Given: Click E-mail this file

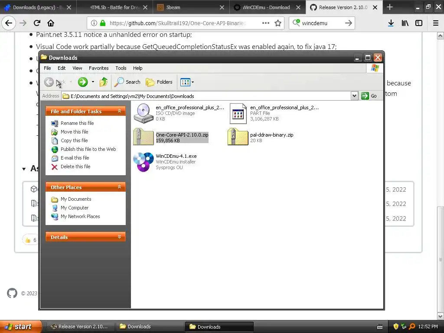Looking at the screenshot, I should (x=75, y=158).
